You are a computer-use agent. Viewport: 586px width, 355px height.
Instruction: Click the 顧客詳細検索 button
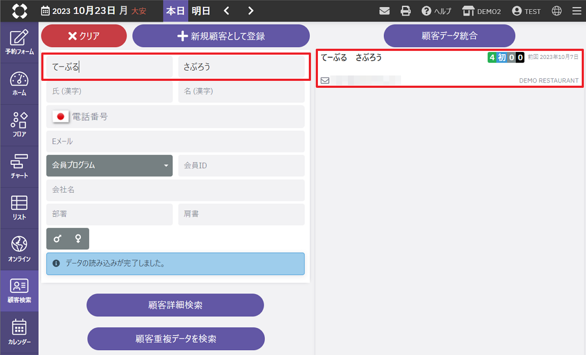click(x=175, y=305)
